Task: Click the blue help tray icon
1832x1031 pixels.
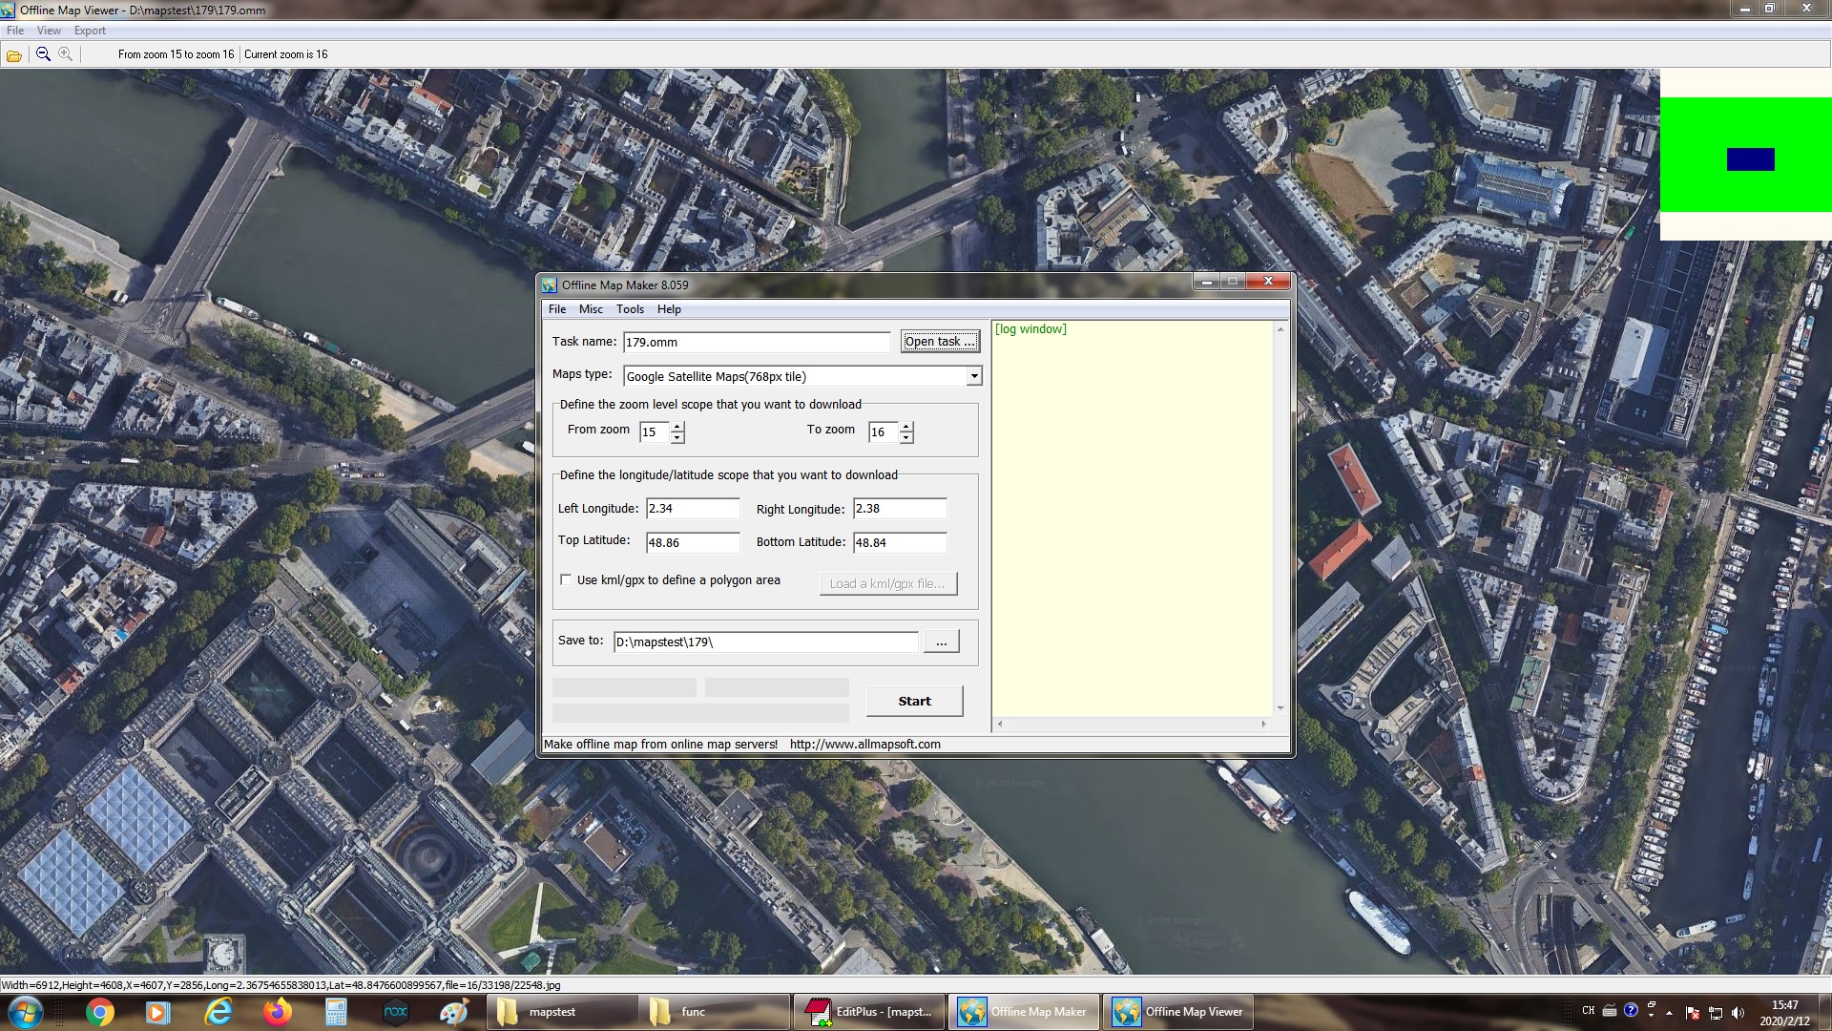Action: coord(1631,1010)
